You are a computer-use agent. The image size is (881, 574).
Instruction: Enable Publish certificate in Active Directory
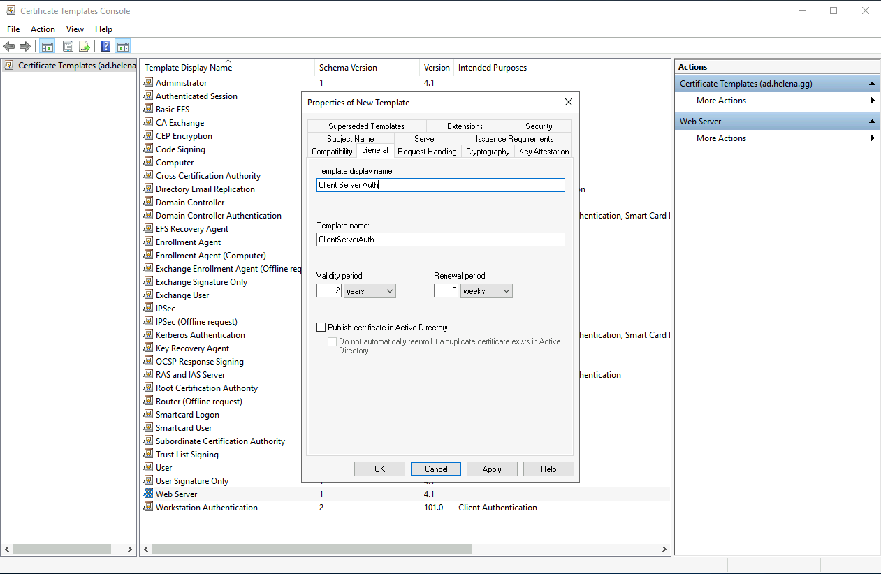pos(321,327)
